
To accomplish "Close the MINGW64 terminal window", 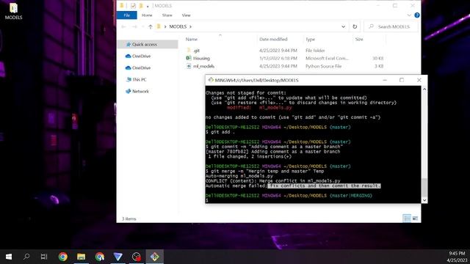I will 419,80.
